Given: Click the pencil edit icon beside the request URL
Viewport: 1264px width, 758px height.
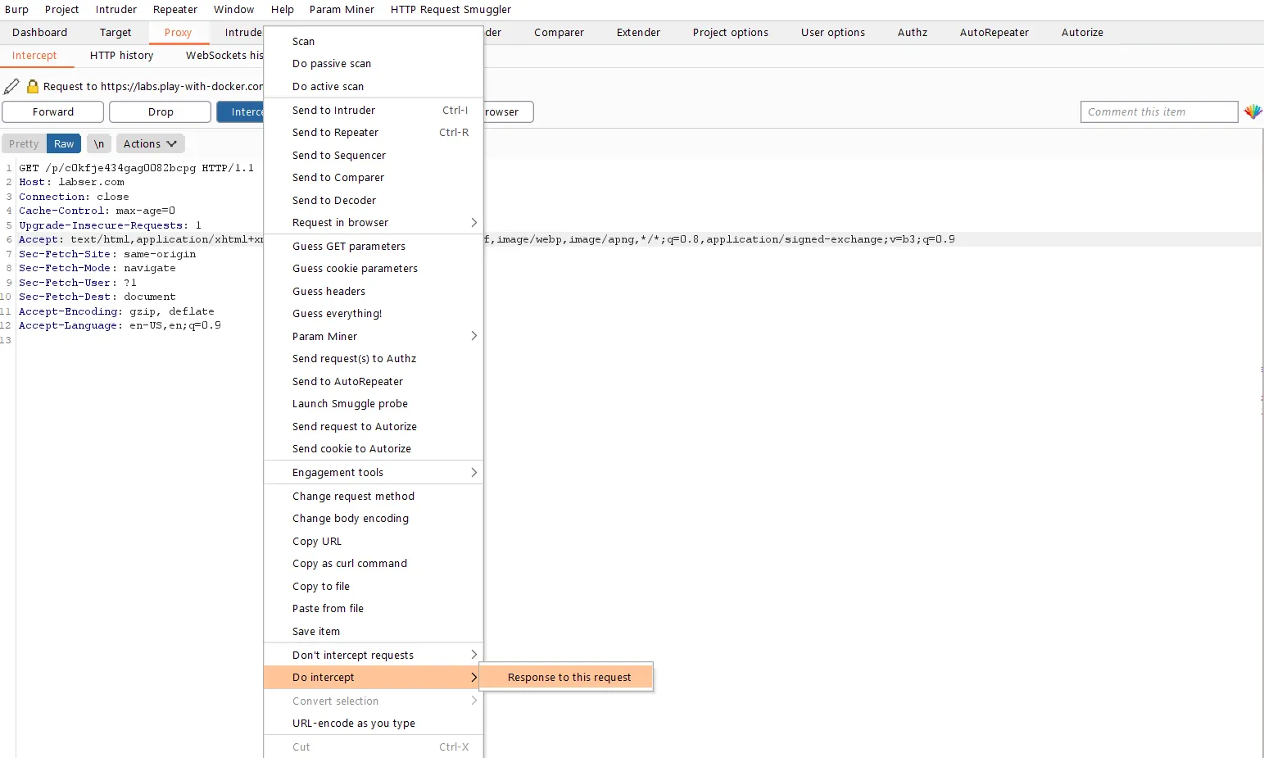Looking at the screenshot, I should (11, 86).
